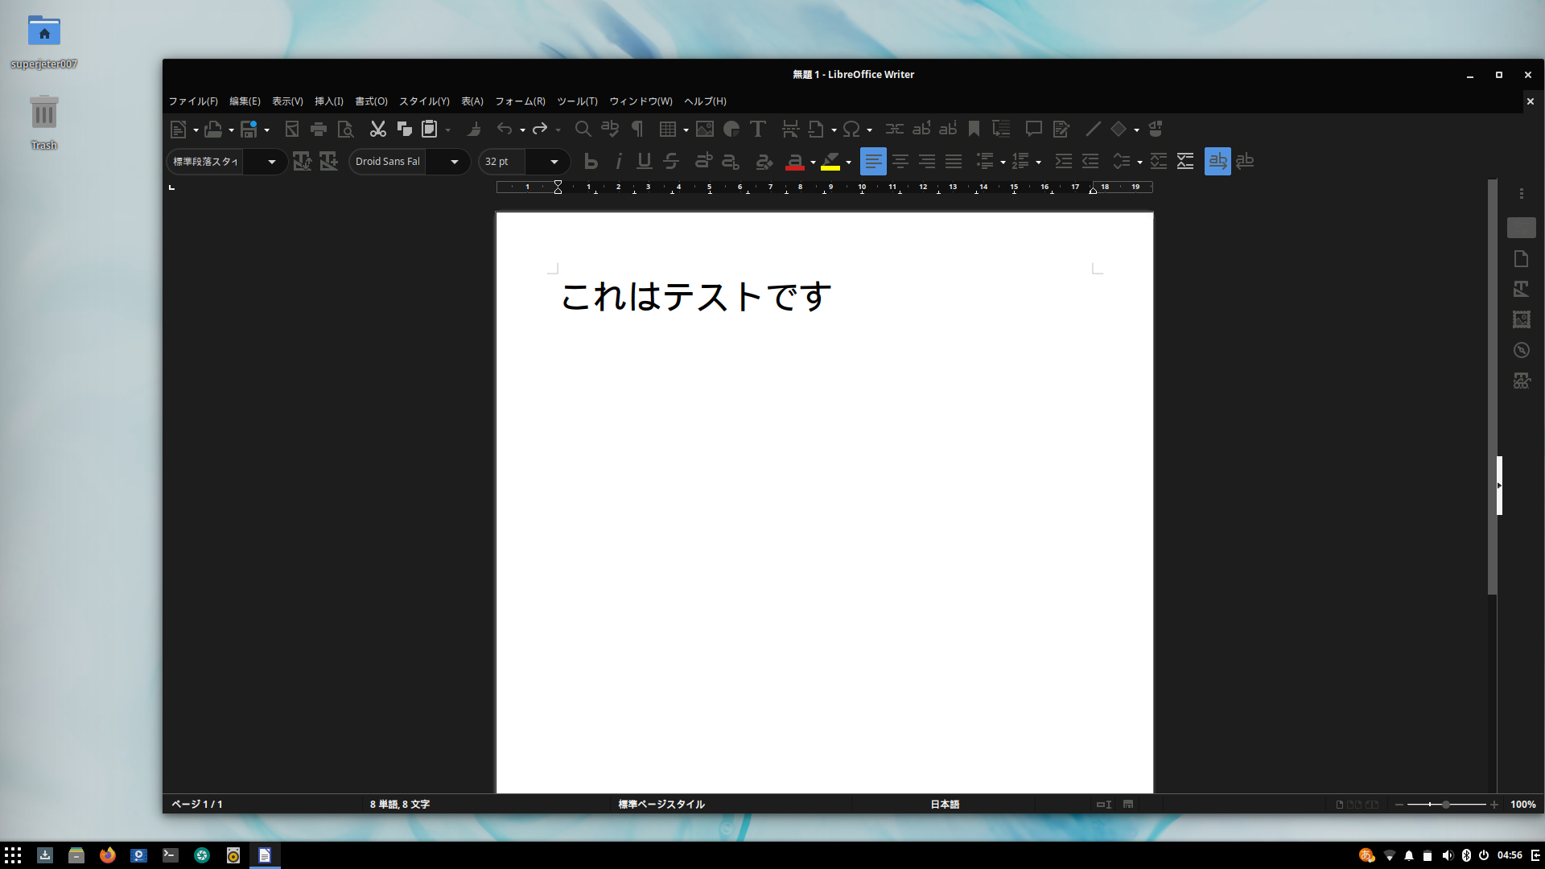The height and width of the screenshot is (869, 1545).
Task: Toggle bold formatting
Action: coord(591,162)
